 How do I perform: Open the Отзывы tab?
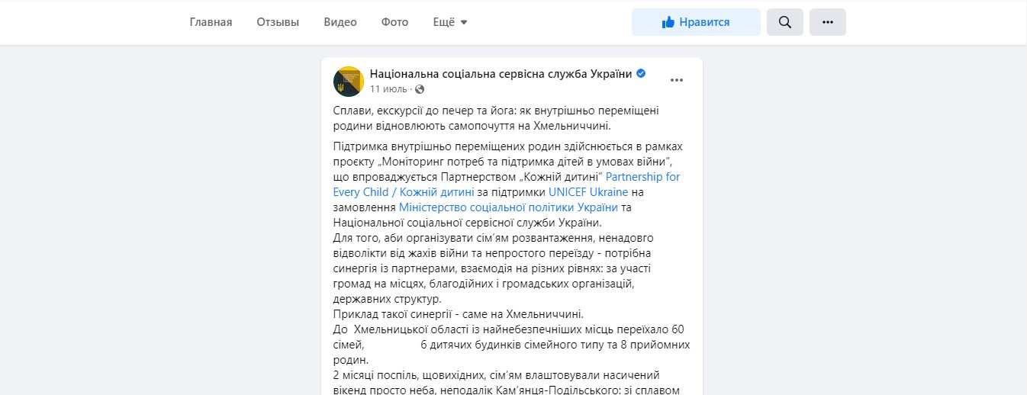[278, 22]
